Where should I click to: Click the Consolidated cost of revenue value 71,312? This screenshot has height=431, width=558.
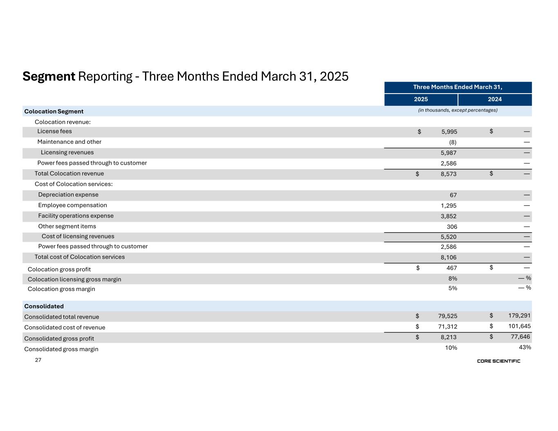coord(448,327)
